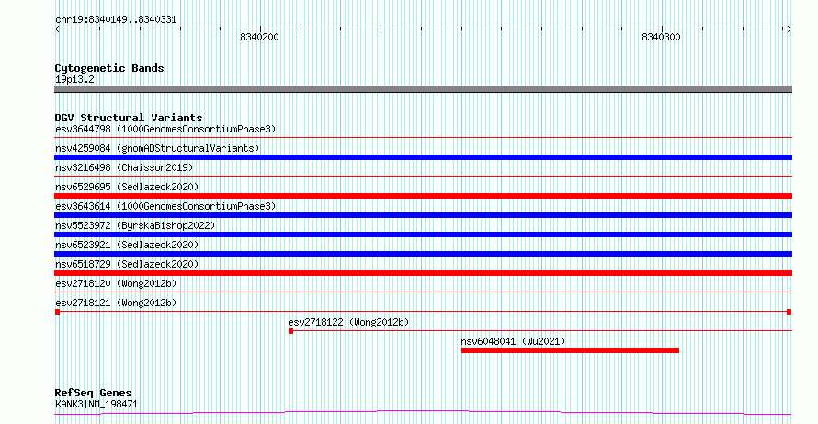Click the blue bar under nsv4259084
The image size is (818, 424).
tap(423, 157)
